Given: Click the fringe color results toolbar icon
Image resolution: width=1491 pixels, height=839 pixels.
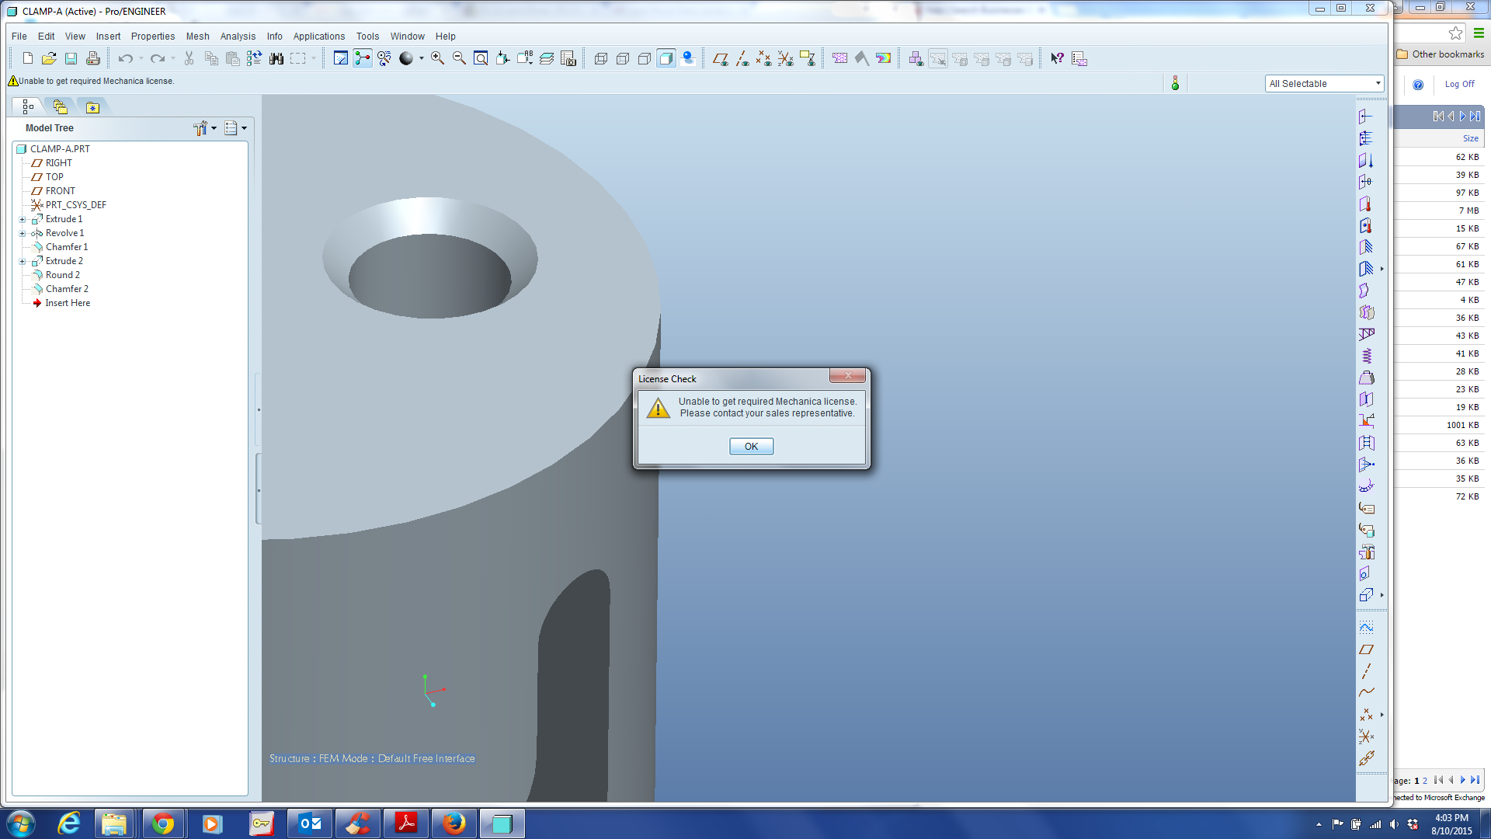Looking at the screenshot, I should [x=883, y=58].
